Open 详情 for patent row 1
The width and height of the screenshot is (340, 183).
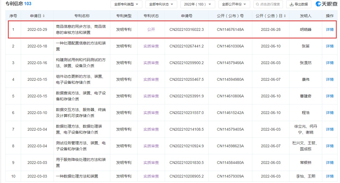coord(330,29)
